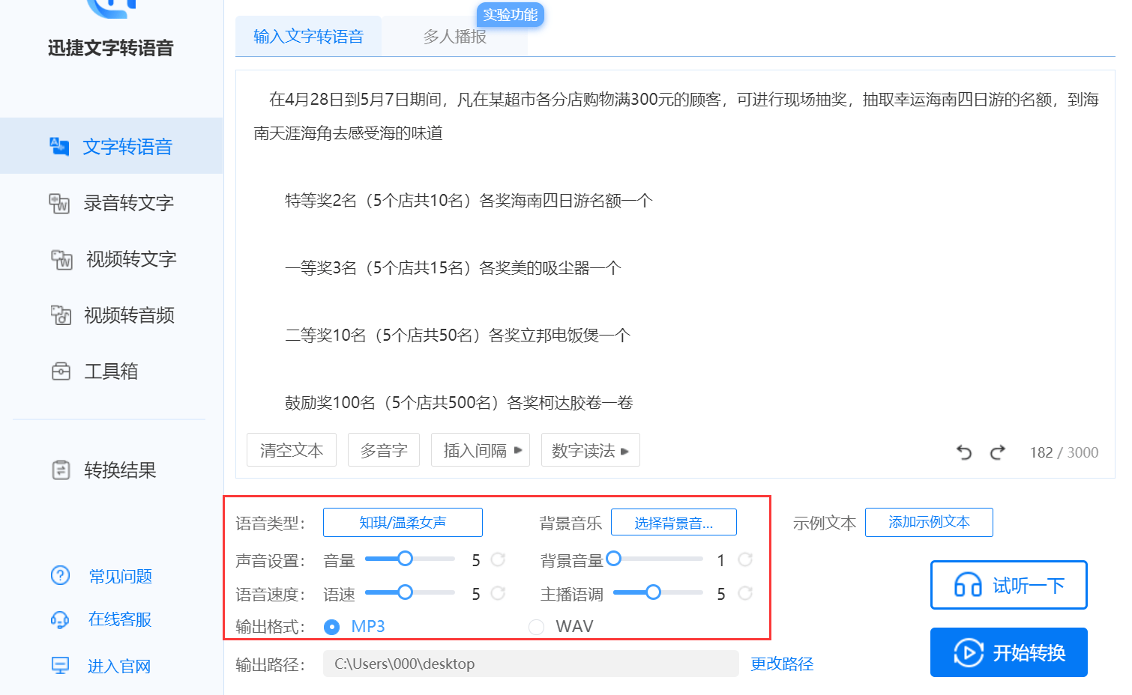
Task: Reset the 语速 value icon
Action: click(498, 593)
